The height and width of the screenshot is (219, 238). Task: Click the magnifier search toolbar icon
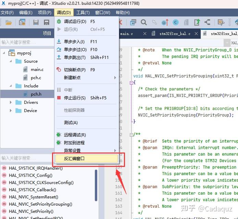tap(143, 22)
